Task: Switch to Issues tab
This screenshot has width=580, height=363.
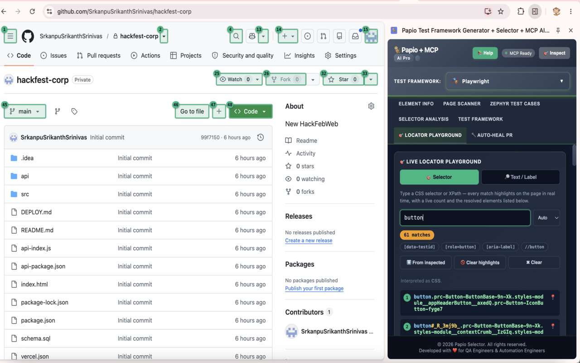Action: (53, 55)
